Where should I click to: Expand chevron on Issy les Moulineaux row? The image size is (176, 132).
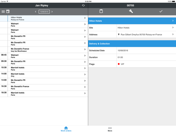[x=85, y=49]
